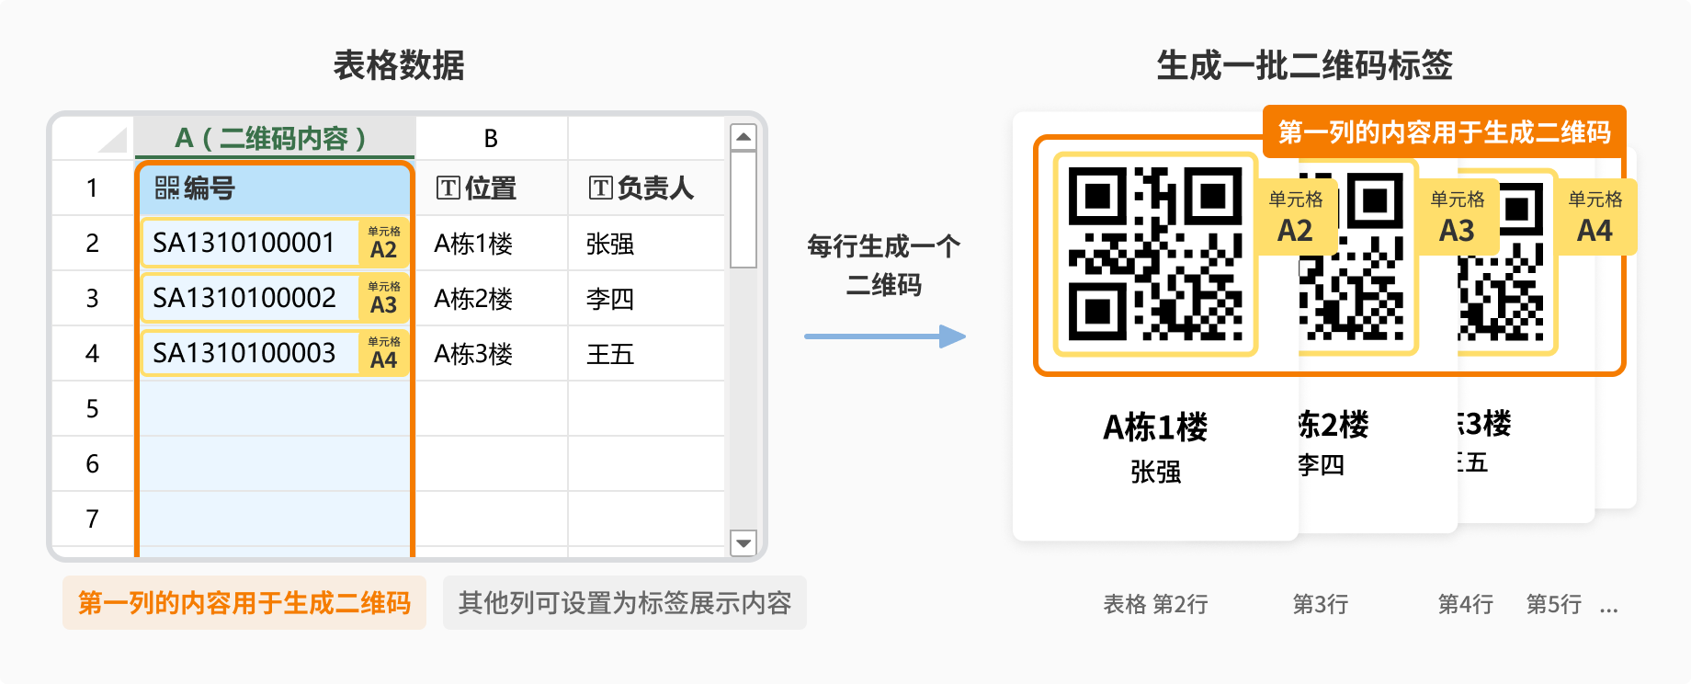Click the 单元格 A2 tag on the QR label
Viewport: 1691px width, 684px height.
click(1296, 217)
